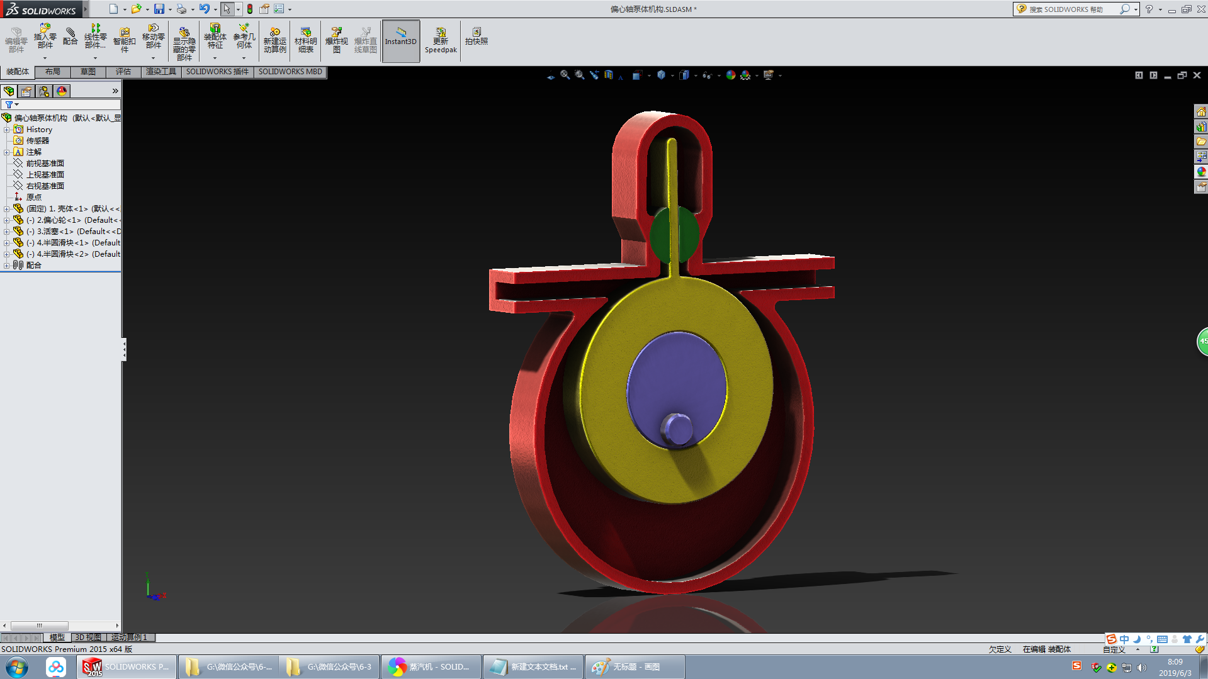1208x679 pixels.
Task: Click the tree filter funnel icon
Action: pos(9,104)
